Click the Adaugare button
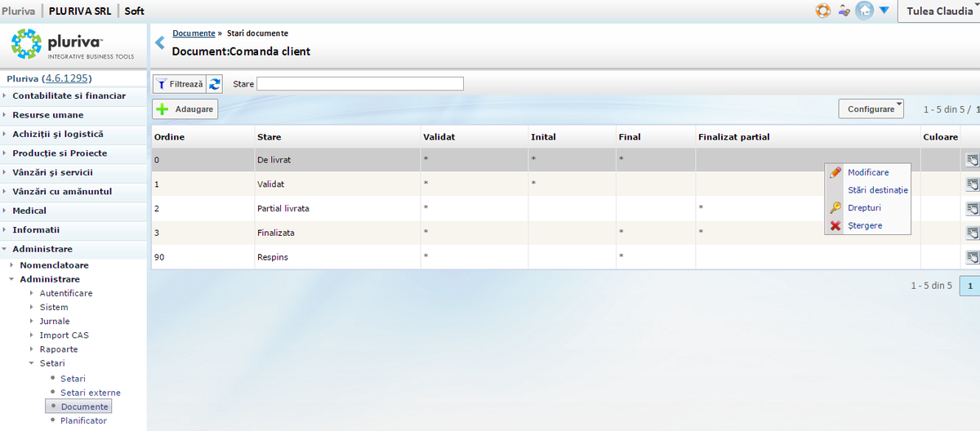Image resolution: width=980 pixels, height=431 pixels. click(185, 109)
